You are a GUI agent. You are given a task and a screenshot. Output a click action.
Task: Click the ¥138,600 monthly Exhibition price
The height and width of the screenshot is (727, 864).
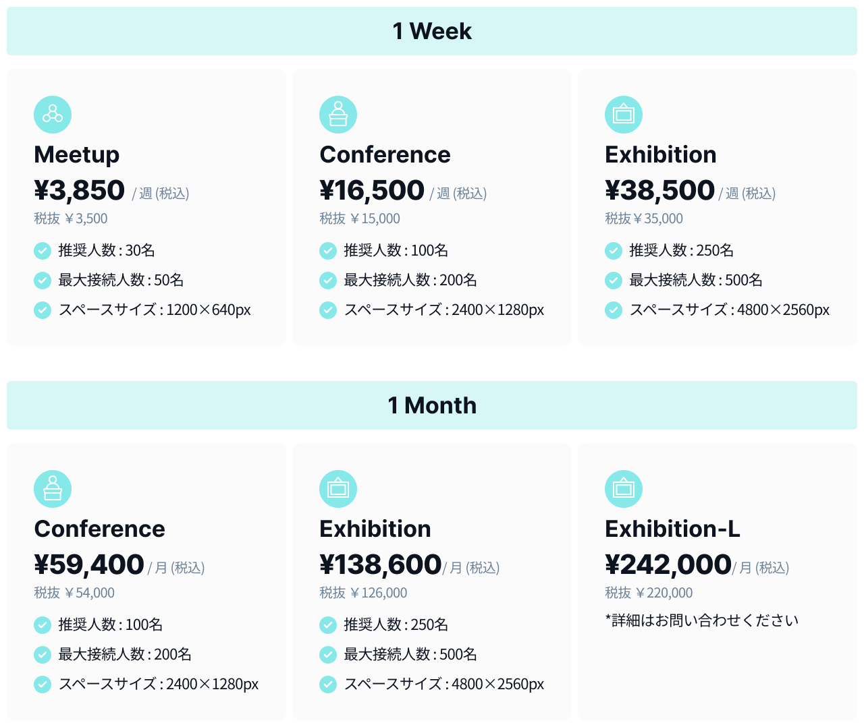[x=381, y=565]
